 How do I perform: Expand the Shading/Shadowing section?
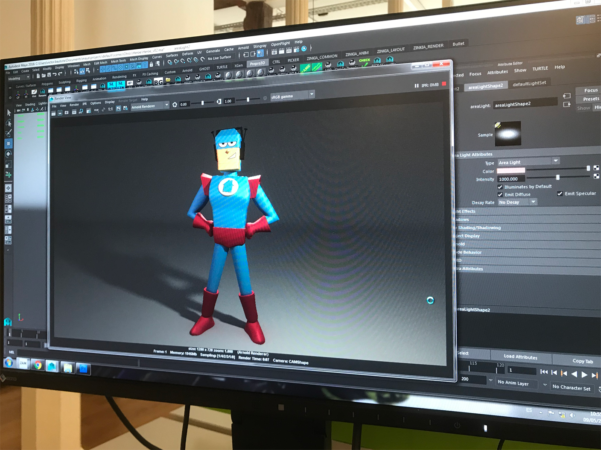pos(528,228)
